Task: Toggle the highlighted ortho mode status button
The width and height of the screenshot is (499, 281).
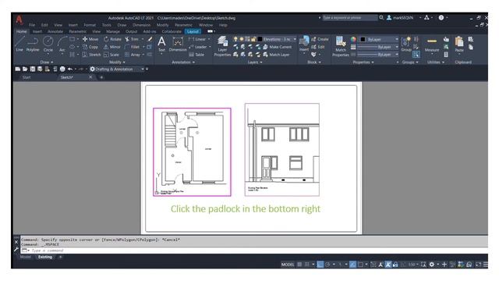Action: click(320, 264)
